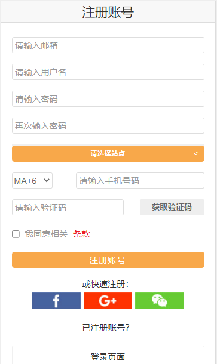The width and height of the screenshot is (217, 364).
Task: Focus the 请输入邮箱 email field
Action: (108, 45)
